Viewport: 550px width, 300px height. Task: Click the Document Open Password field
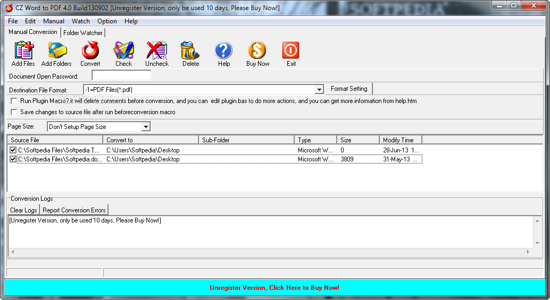point(121,75)
